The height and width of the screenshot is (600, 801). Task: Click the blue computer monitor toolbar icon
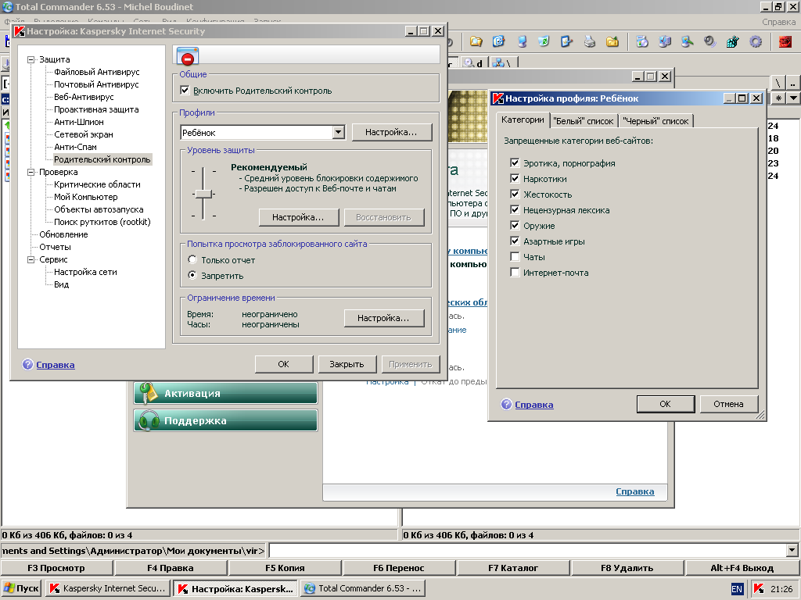pyautogui.click(x=522, y=42)
